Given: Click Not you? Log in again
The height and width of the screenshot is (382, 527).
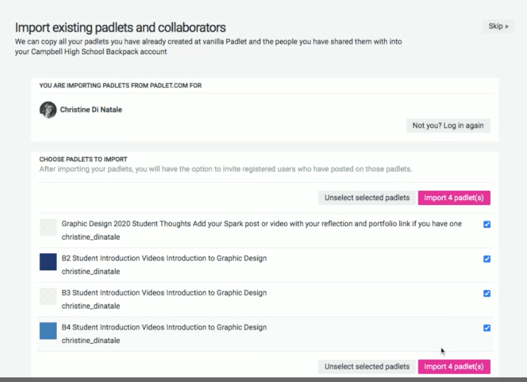Looking at the screenshot, I should click(448, 126).
